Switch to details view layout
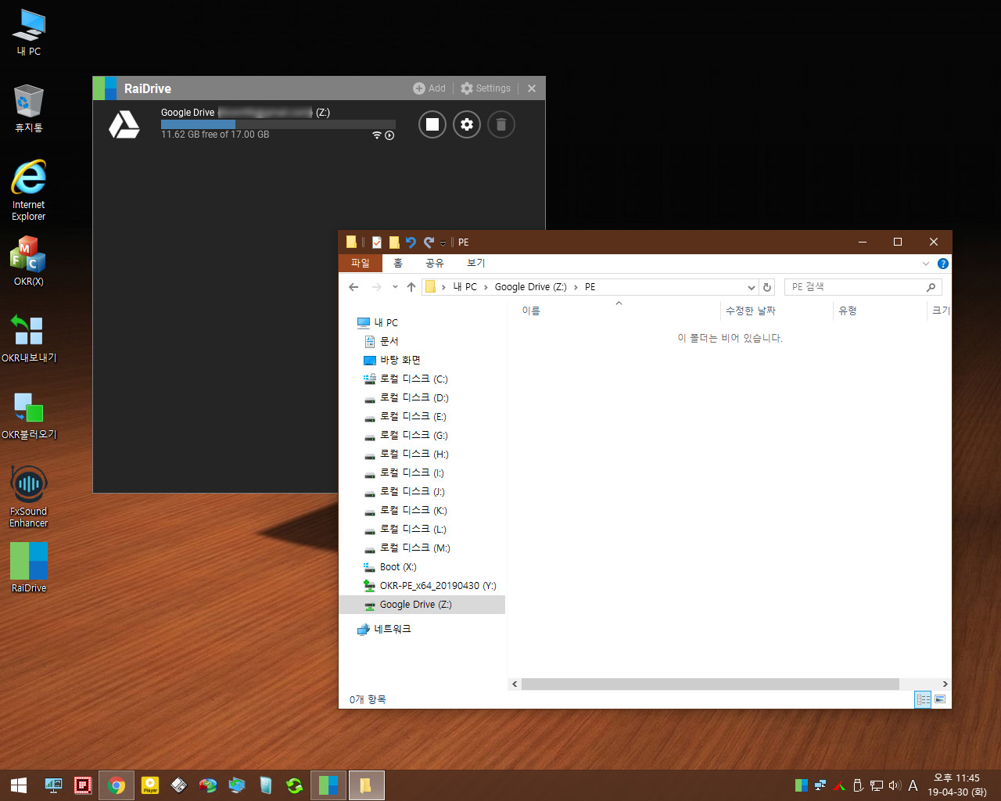Screen dimensions: 1001x801 (923, 699)
